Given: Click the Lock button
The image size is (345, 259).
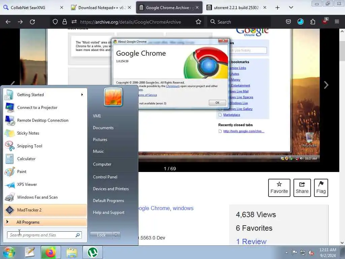Looking at the screenshot, I should point(101,235).
